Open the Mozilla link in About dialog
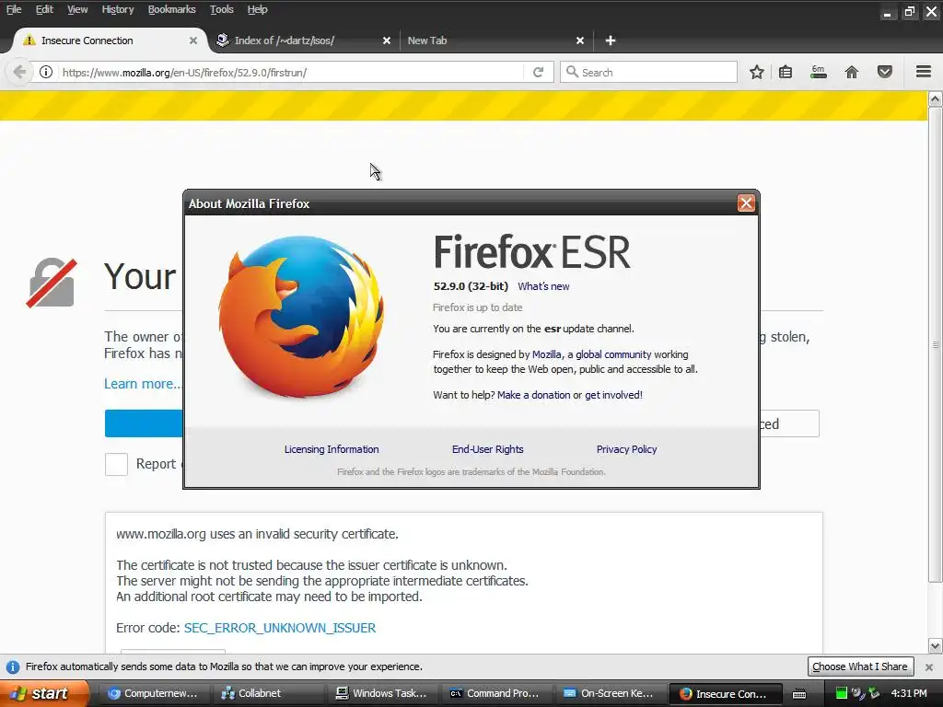 click(547, 354)
